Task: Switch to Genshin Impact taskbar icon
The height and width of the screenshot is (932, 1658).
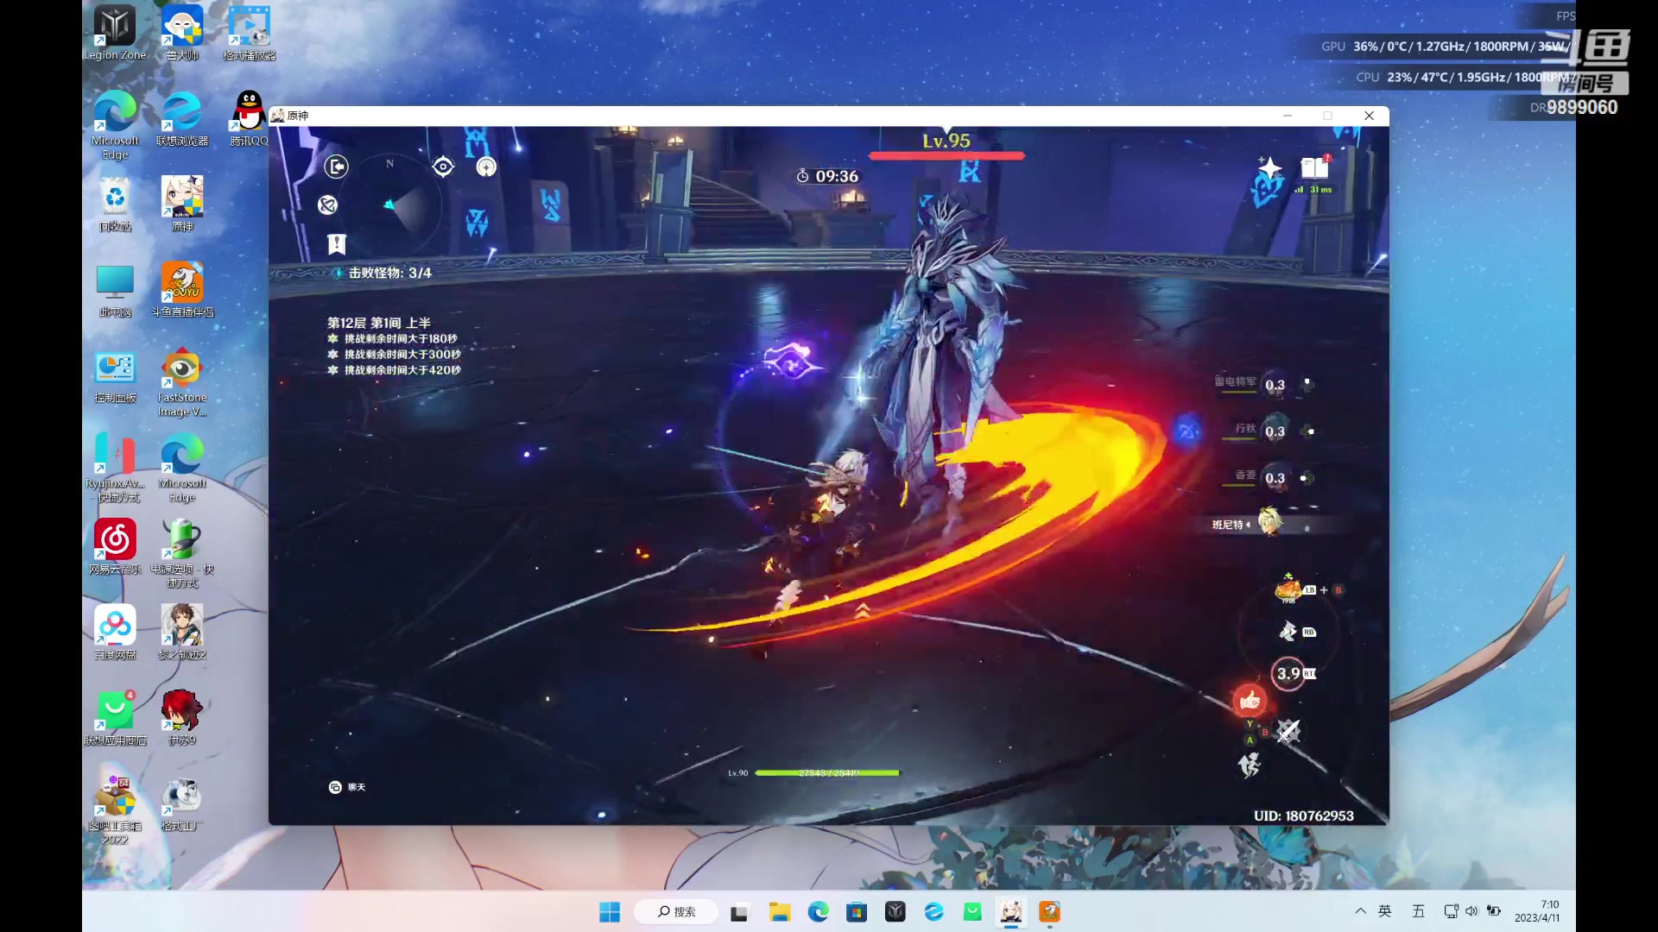Action: [1010, 912]
